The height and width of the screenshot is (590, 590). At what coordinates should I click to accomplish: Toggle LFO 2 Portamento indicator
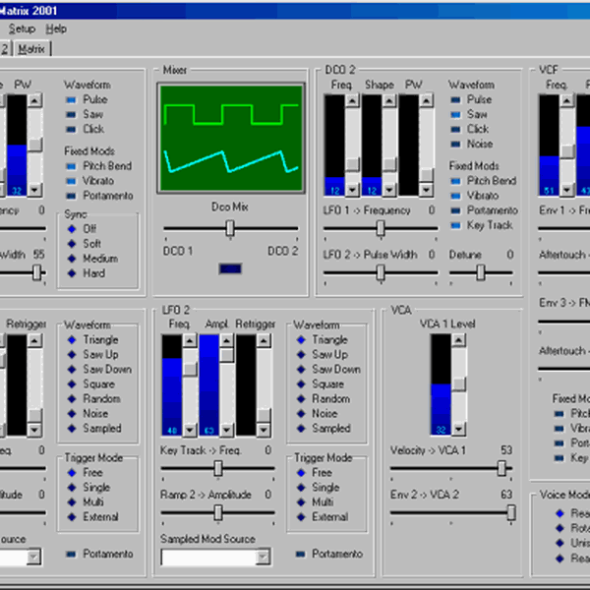click(300, 555)
